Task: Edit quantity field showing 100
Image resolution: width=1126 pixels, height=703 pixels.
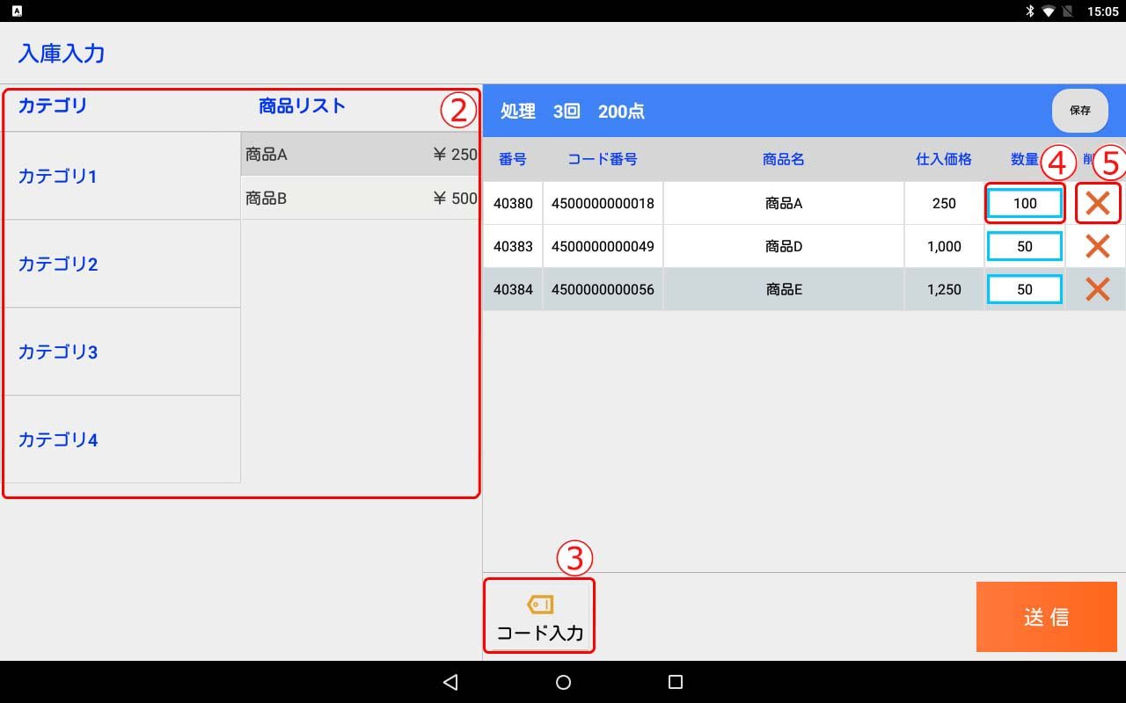Action: tap(1025, 203)
